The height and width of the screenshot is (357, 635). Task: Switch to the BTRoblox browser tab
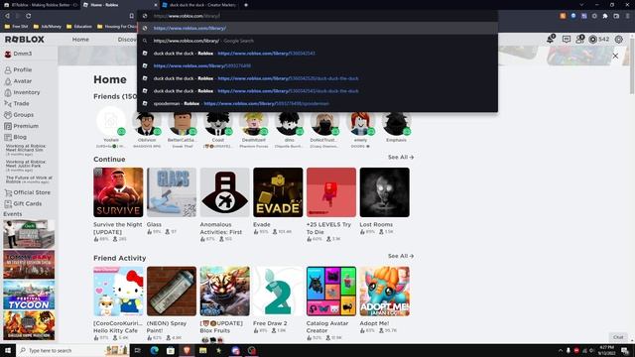[41, 5]
